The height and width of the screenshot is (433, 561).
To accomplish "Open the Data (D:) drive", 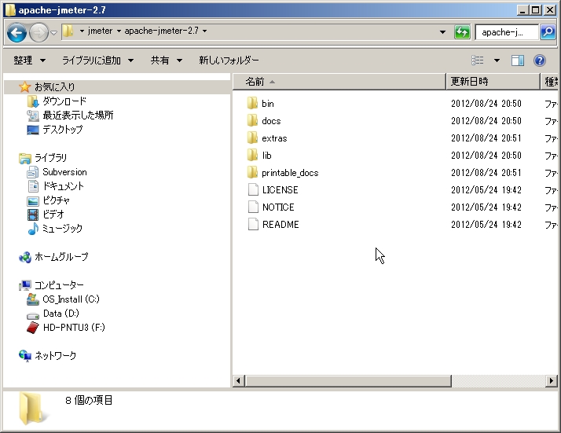I will click(x=60, y=313).
